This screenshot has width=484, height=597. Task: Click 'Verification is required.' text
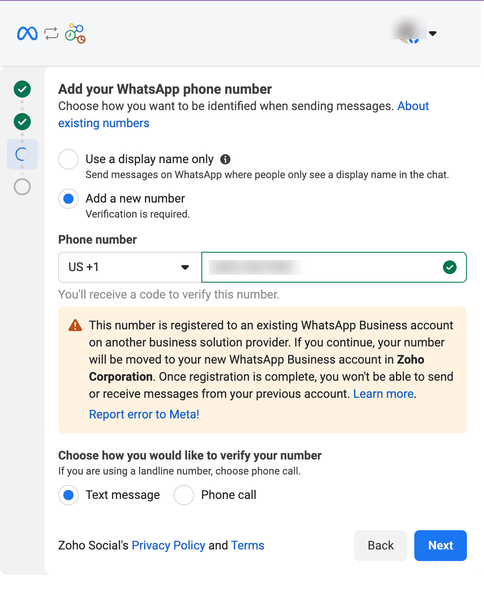138,214
